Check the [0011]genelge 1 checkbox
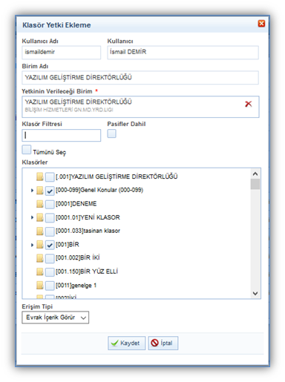 point(50,286)
